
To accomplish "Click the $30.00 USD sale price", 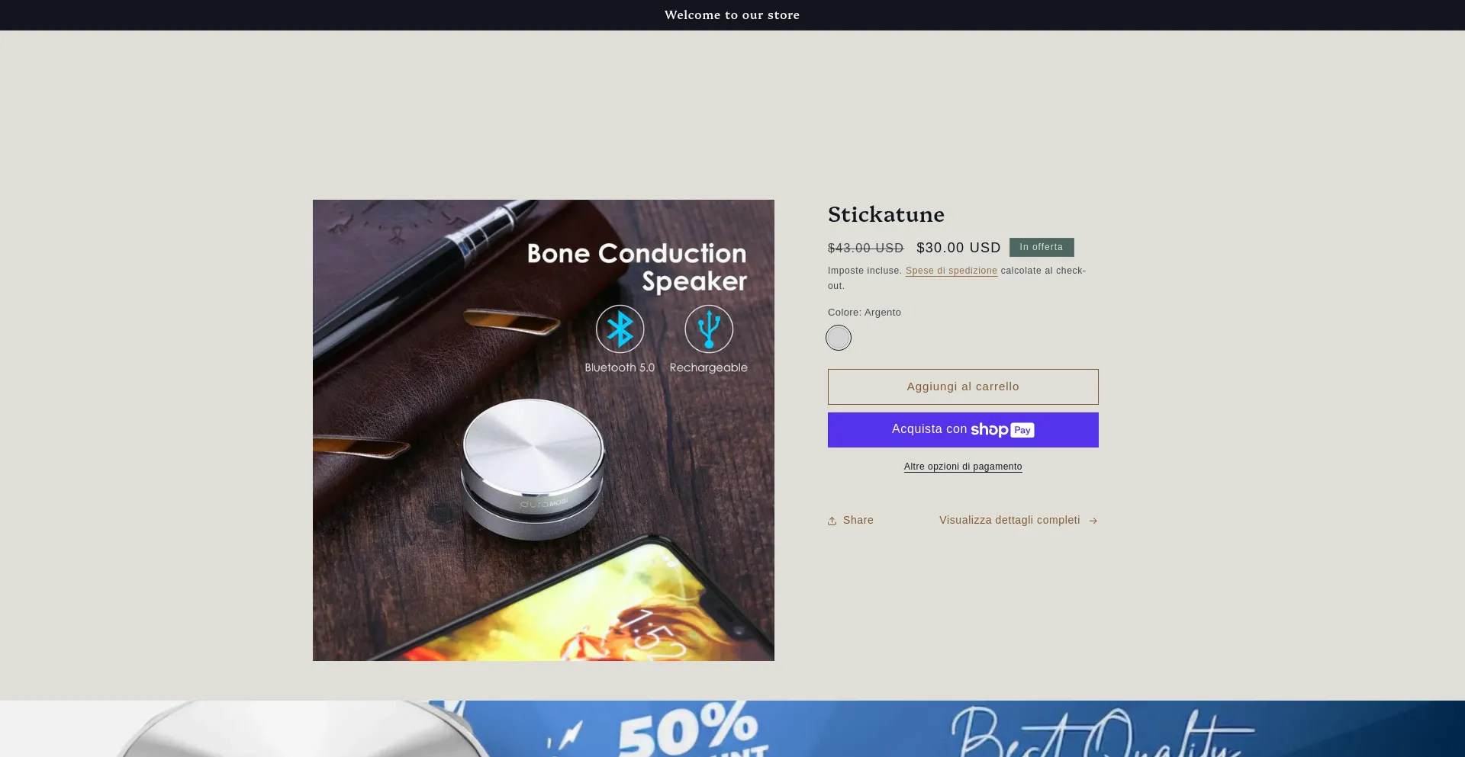I will pos(958,248).
